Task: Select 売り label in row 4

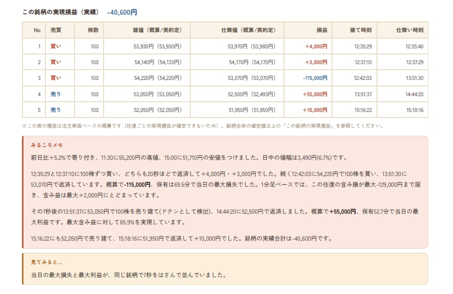Action: point(56,94)
